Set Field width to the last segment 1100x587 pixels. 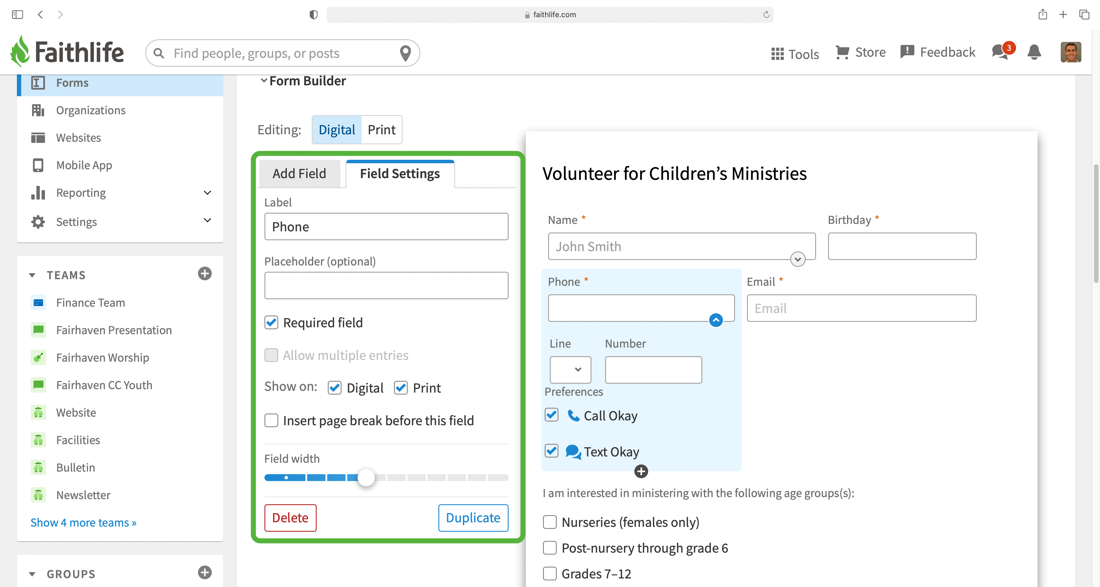pos(498,477)
